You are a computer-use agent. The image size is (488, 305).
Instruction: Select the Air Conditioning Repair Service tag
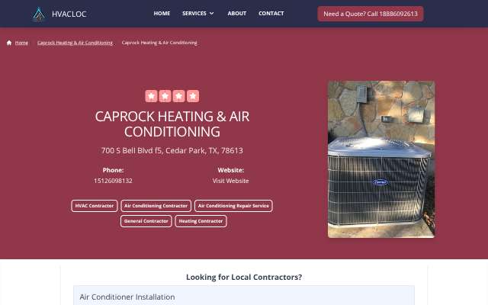click(x=233, y=206)
